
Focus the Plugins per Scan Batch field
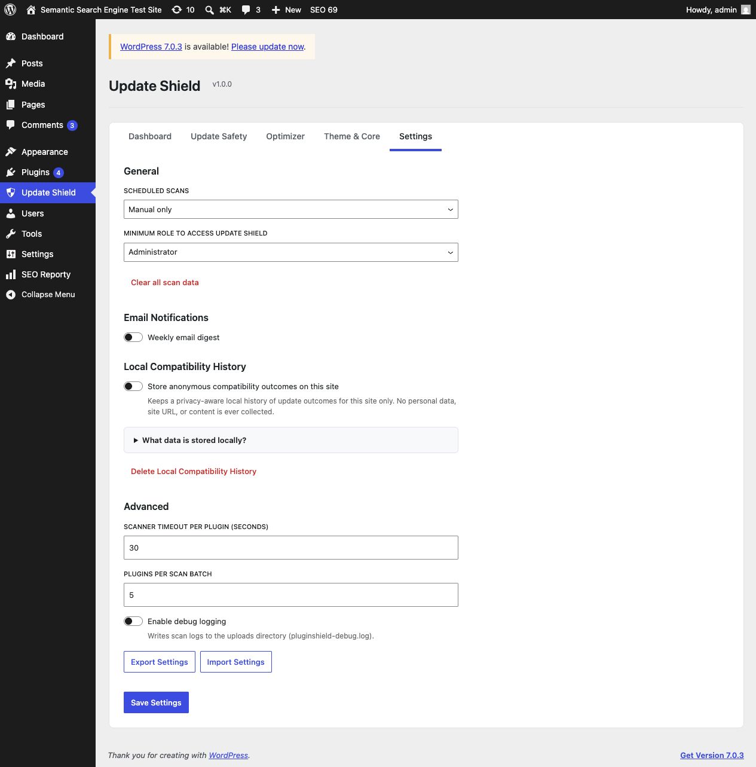(291, 595)
